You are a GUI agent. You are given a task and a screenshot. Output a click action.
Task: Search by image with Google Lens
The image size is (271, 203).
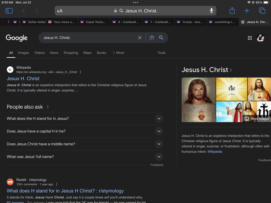click(x=151, y=38)
